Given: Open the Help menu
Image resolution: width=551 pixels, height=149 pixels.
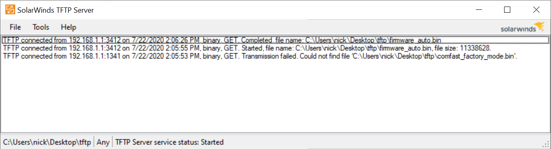Looking at the screenshot, I should (68, 27).
